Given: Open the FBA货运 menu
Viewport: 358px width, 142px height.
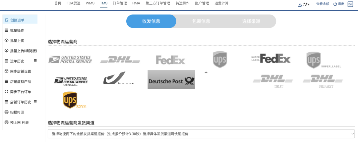Looking at the screenshot, I should click(x=74, y=3).
